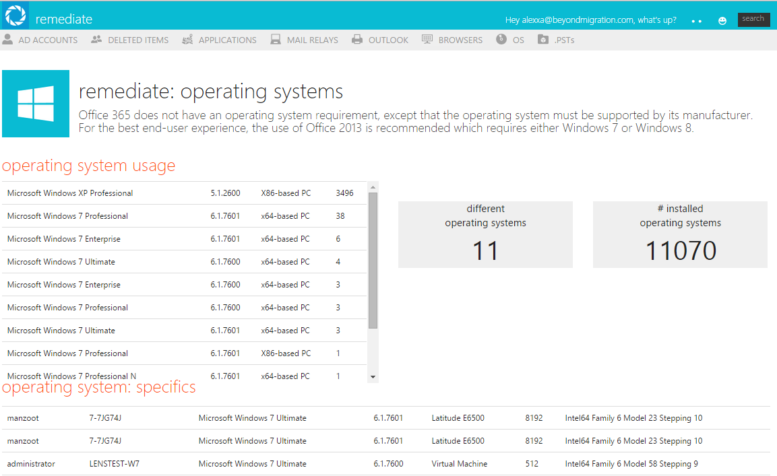Click the OS usage list scroll up arrow

pyautogui.click(x=373, y=187)
